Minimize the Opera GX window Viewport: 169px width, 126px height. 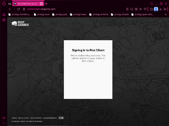[156, 4]
